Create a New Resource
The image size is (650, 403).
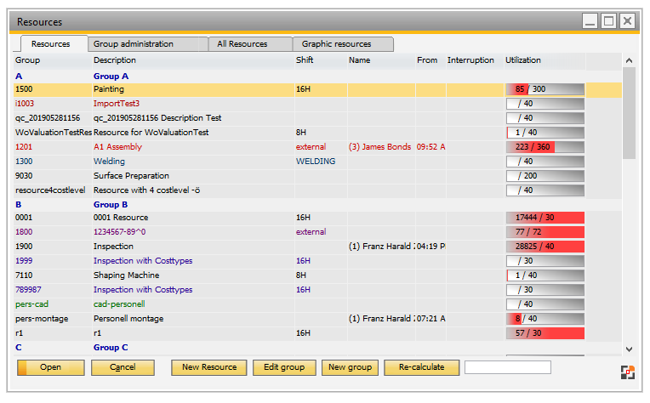(x=208, y=367)
